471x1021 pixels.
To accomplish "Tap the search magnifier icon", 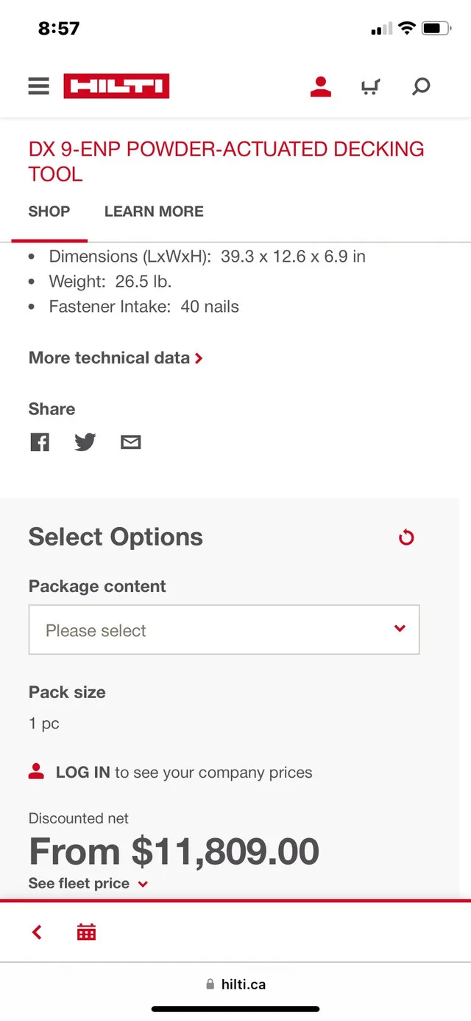I will (x=420, y=87).
